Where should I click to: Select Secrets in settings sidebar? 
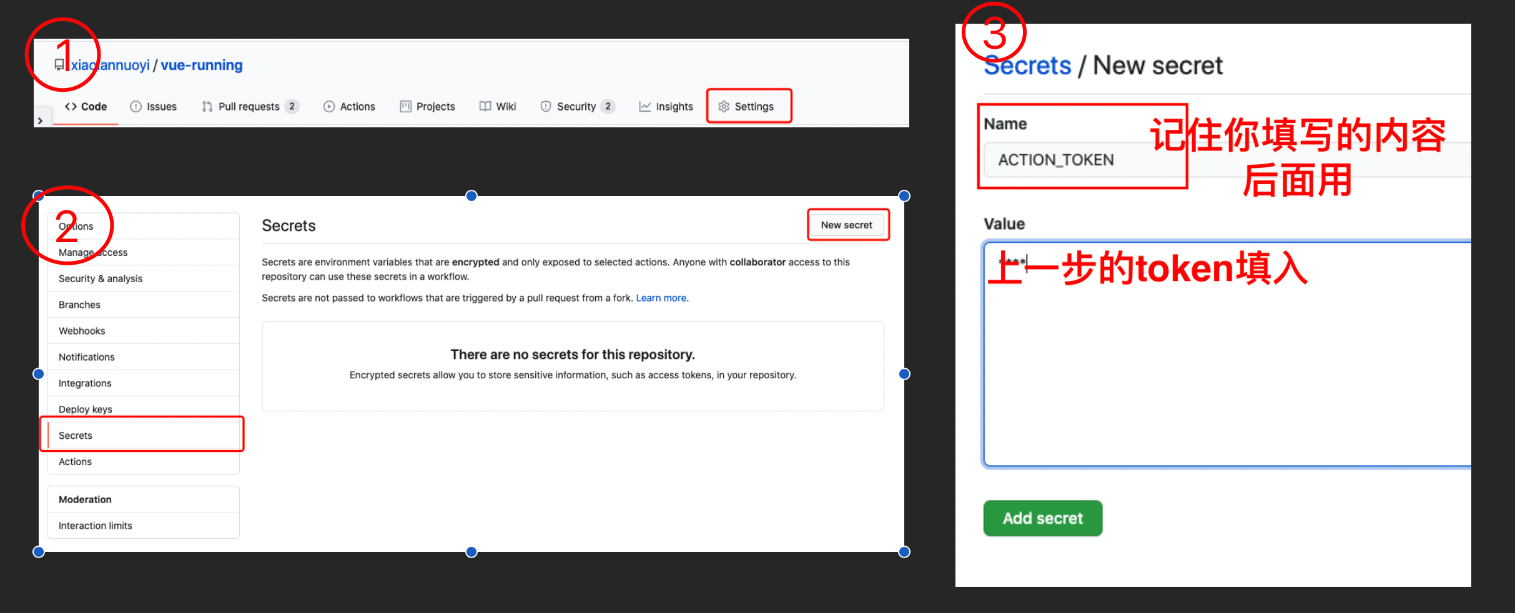click(x=144, y=435)
